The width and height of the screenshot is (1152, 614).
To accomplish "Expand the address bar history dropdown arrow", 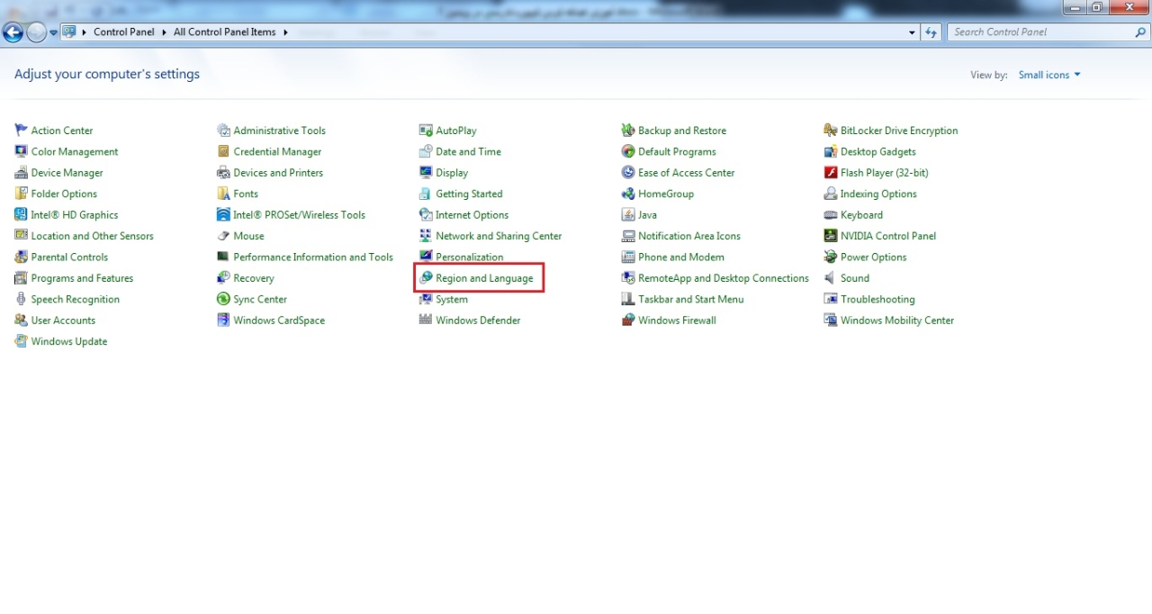I will (913, 32).
